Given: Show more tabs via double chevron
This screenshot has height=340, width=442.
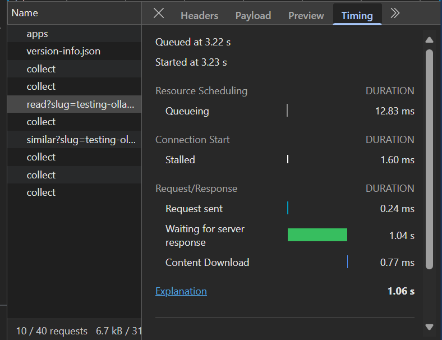Looking at the screenshot, I should [395, 14].
